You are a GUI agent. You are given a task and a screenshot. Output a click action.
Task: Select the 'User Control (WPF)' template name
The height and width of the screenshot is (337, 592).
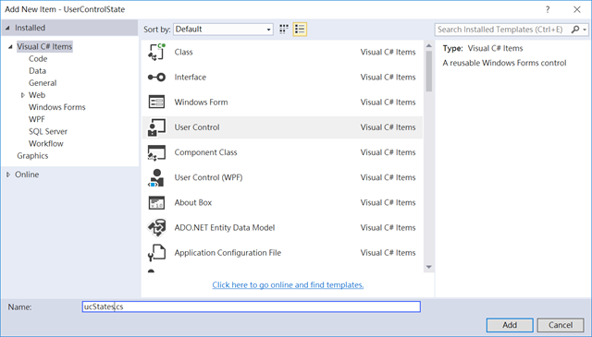208,177
